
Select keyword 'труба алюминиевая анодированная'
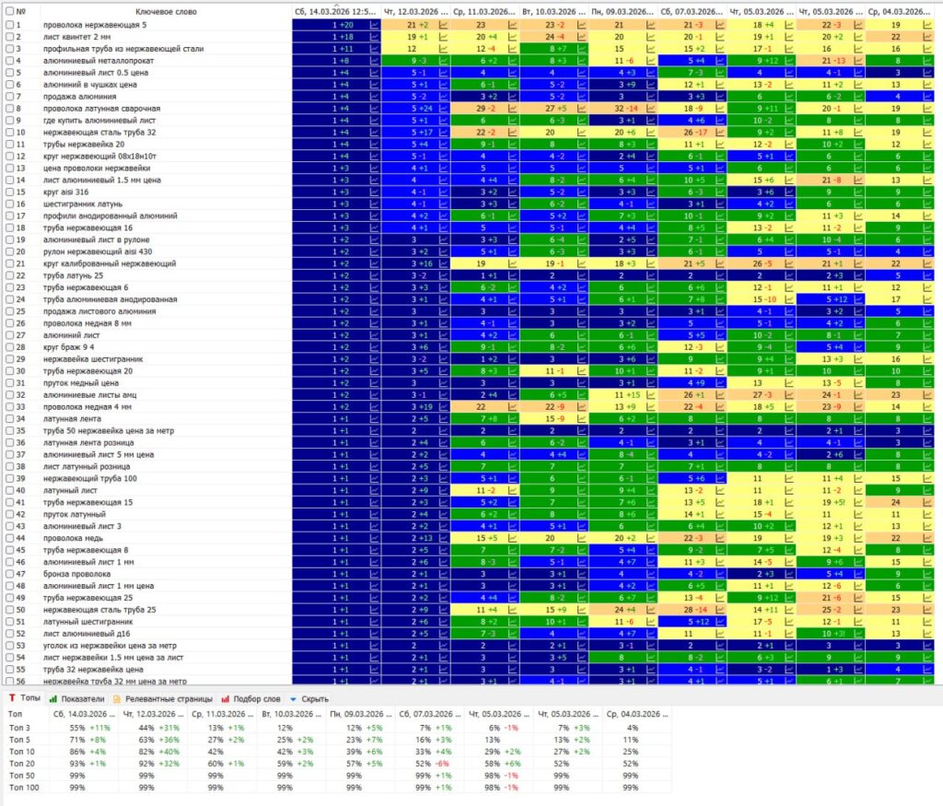[x=111, y=299]
